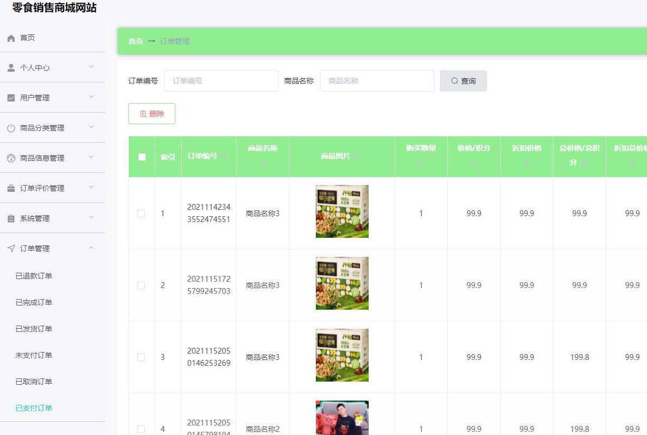Click order number 20211152050146253269
The width and height of the screenshot is (647, 435).
pyautogui.click(x=209, y=357)
